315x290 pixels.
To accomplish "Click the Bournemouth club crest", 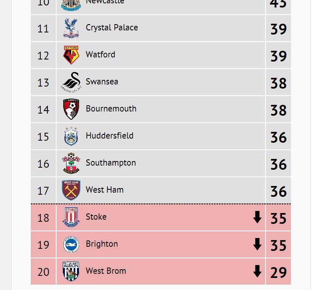I will [x=71, y=109].
